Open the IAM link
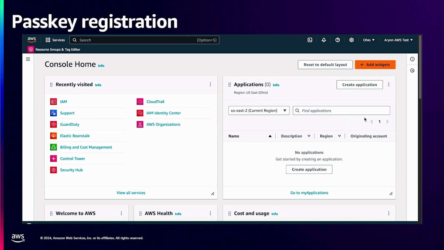Screen dimensions: 444x250 (x=64, y=101)
